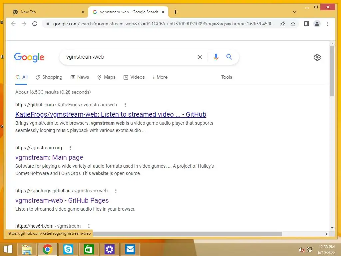Image resolution: width=341 pixels, height=256 pixels.
Task: Click the address bar URL
Action: (x=164, y=24)
